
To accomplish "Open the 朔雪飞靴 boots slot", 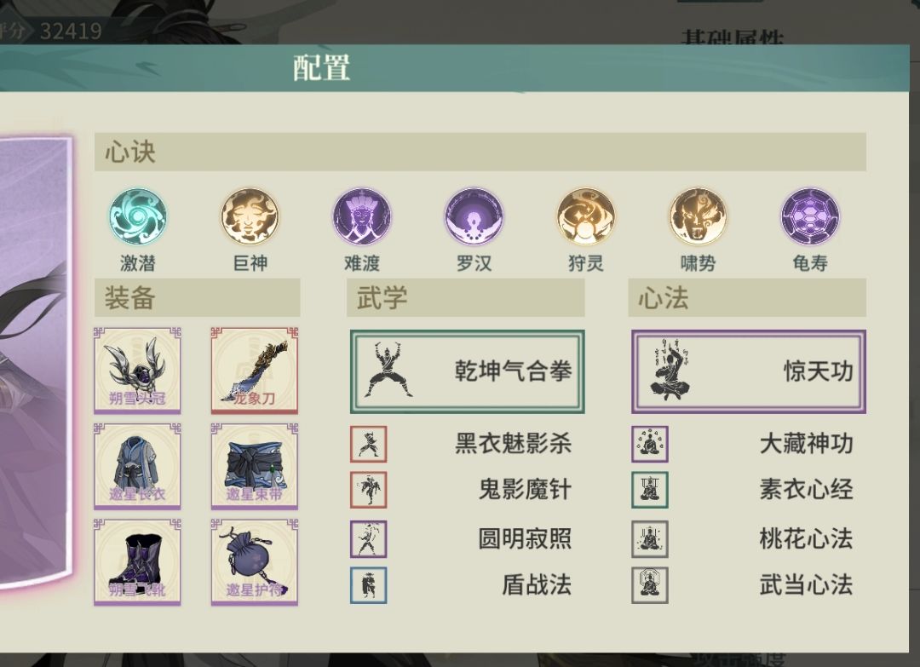I will (x=137, y=561).
